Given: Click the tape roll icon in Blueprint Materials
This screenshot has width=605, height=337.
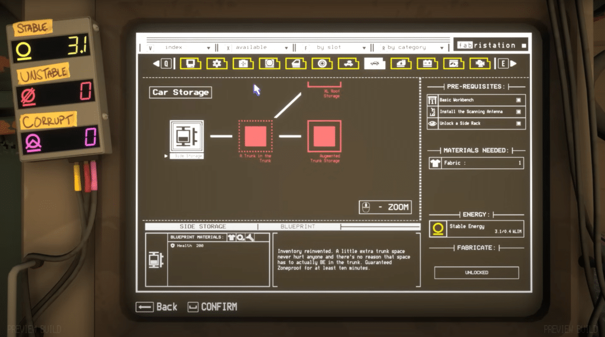Looking at the screenshot, I should (241, 238).
